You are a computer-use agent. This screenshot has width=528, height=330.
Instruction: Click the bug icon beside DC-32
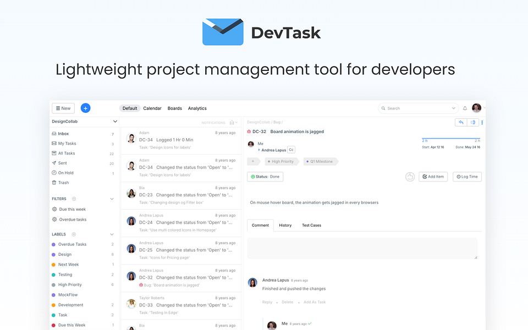(x=249, y=131)
